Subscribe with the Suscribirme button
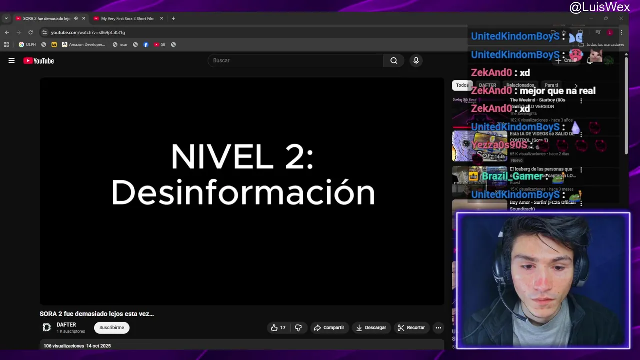Image resolution: width=640 pixels, height=360 pixels. point(112,328)
